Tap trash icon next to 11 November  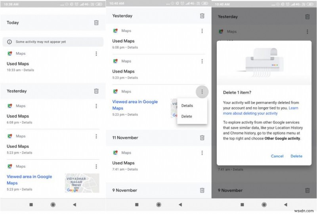tap(202, 138)
